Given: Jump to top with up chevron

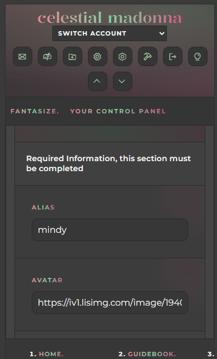Looking at the screenshot, I should click(x=97, y=81).
